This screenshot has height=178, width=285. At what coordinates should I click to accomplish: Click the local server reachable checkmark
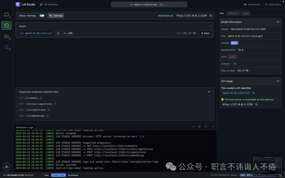(222, 100)
